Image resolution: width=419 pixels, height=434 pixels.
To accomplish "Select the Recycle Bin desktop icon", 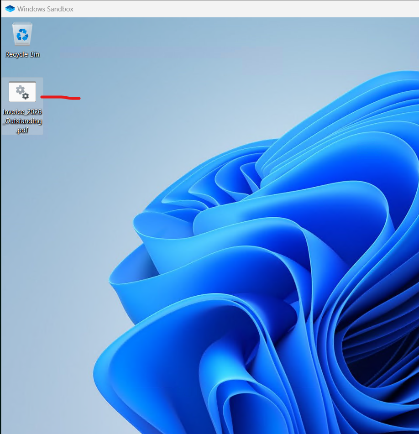I will click(x=22, y=40).
